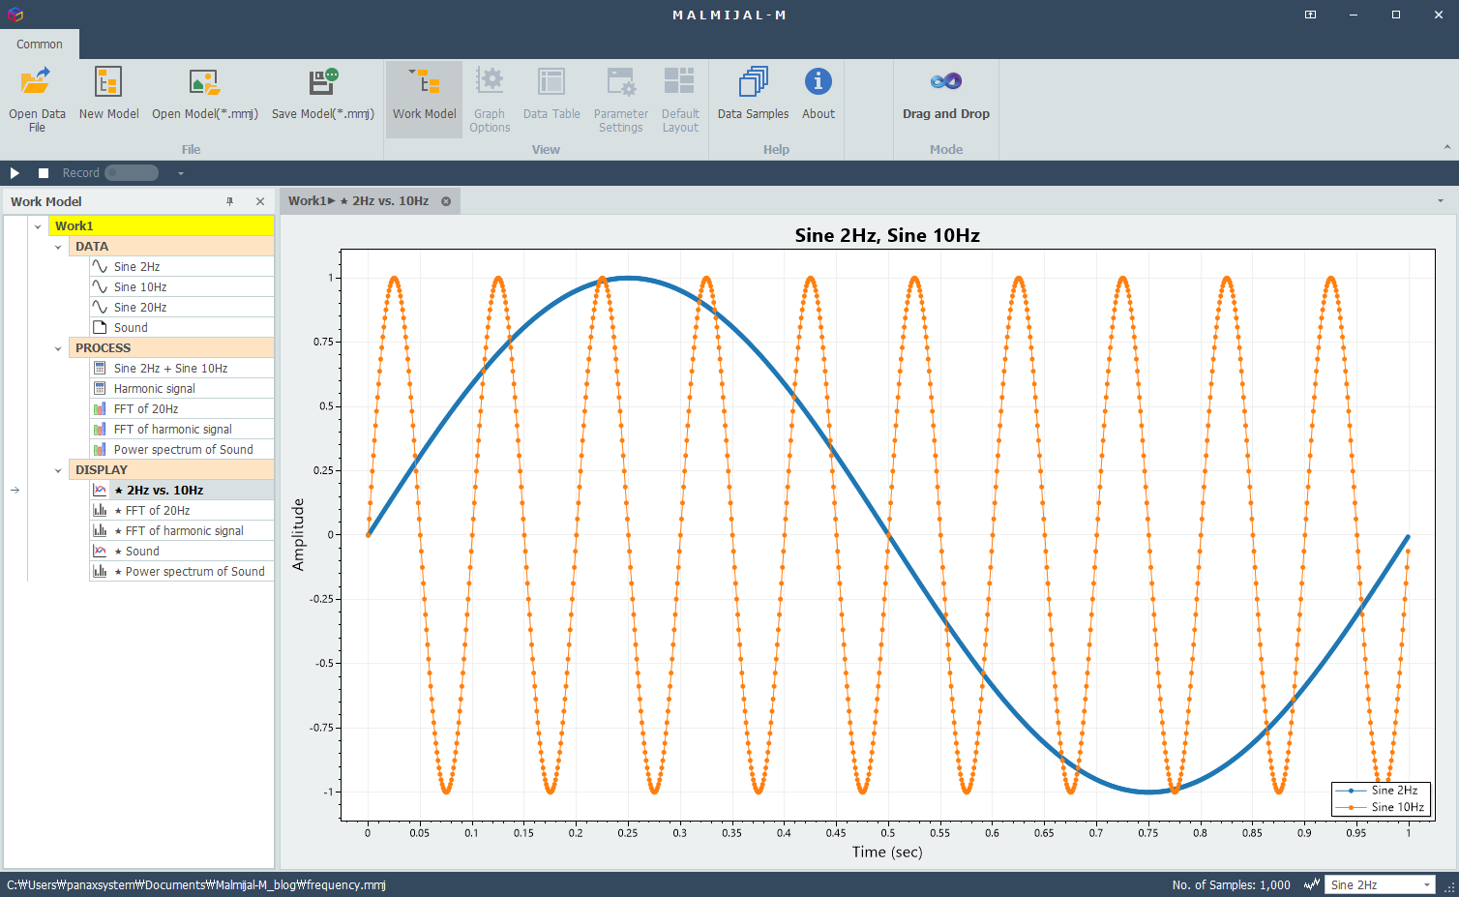The height and width of the screenshot is (897, 1459).
Task: Open the Sine 2Hz signal combo box
Action: tap(1381, 885)
